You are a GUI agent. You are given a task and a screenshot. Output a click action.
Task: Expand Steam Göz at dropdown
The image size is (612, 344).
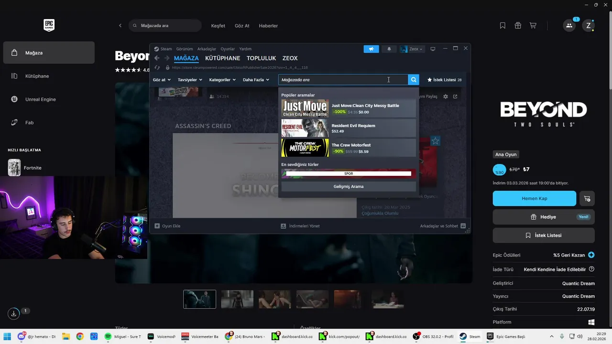click(162, 80)
